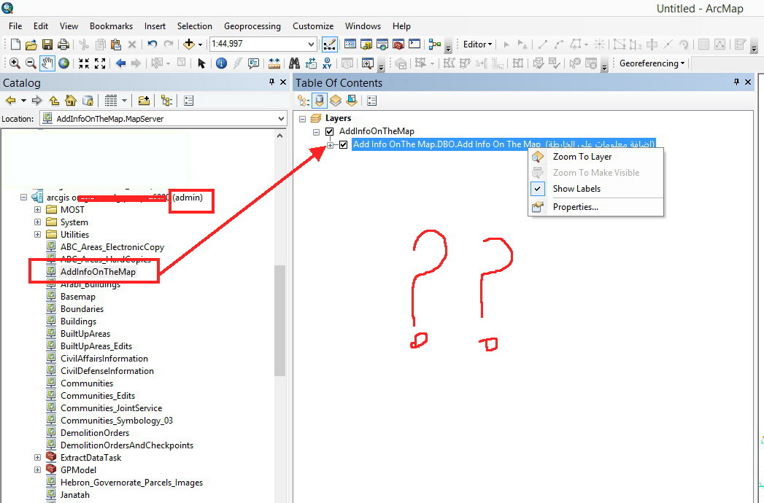Toggle Contents Panel in Catalog toolbar
Screen dimensions: 764x503
(x=166, y=101)
